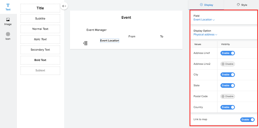Enable Address Line2 visibility
This screenshot has height=128, width=259.
[228, 64]
